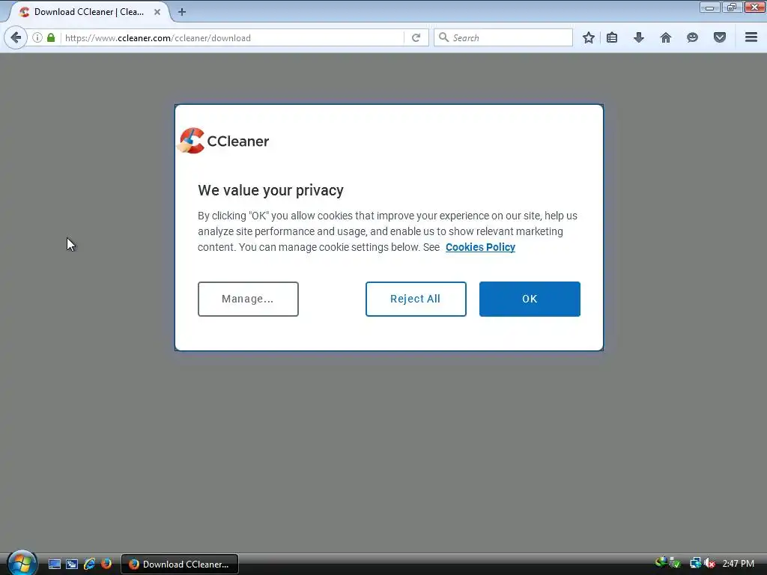The width and height of the screenshot is (767, 575).
Task: Go to the Home page icon
Action: (x=666, y=37)
